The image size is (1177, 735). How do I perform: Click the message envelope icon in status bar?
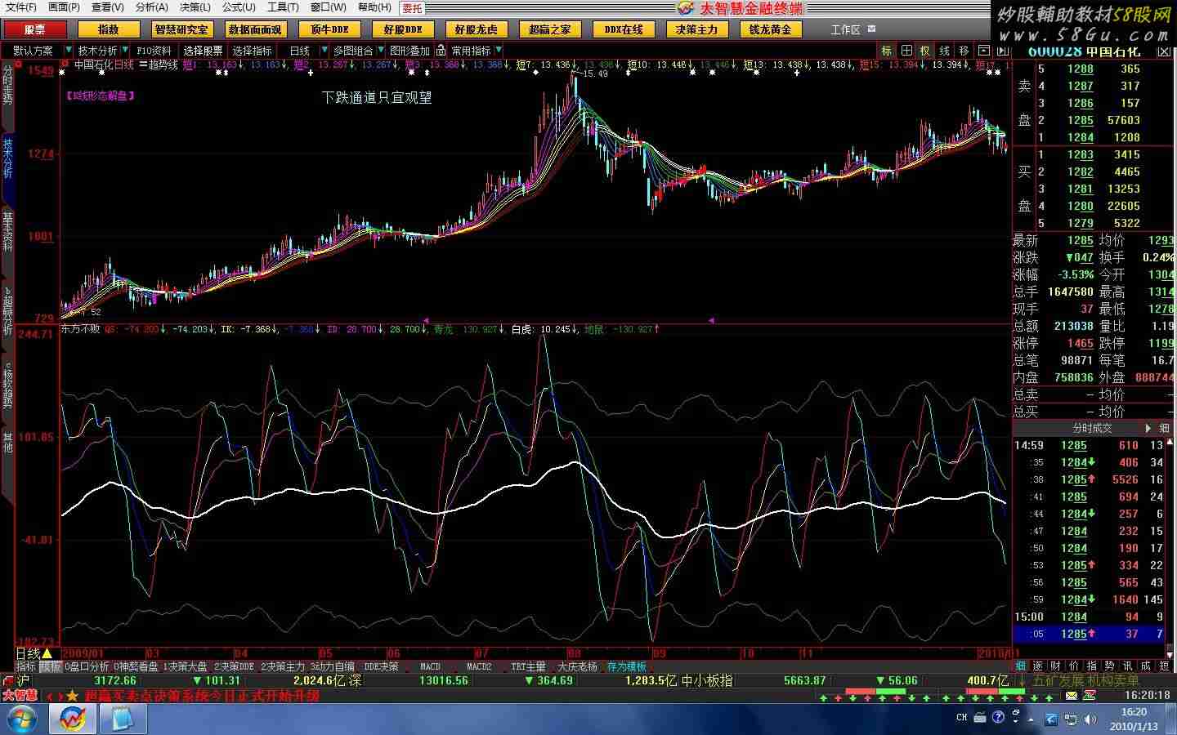[x=1072, y=696]
